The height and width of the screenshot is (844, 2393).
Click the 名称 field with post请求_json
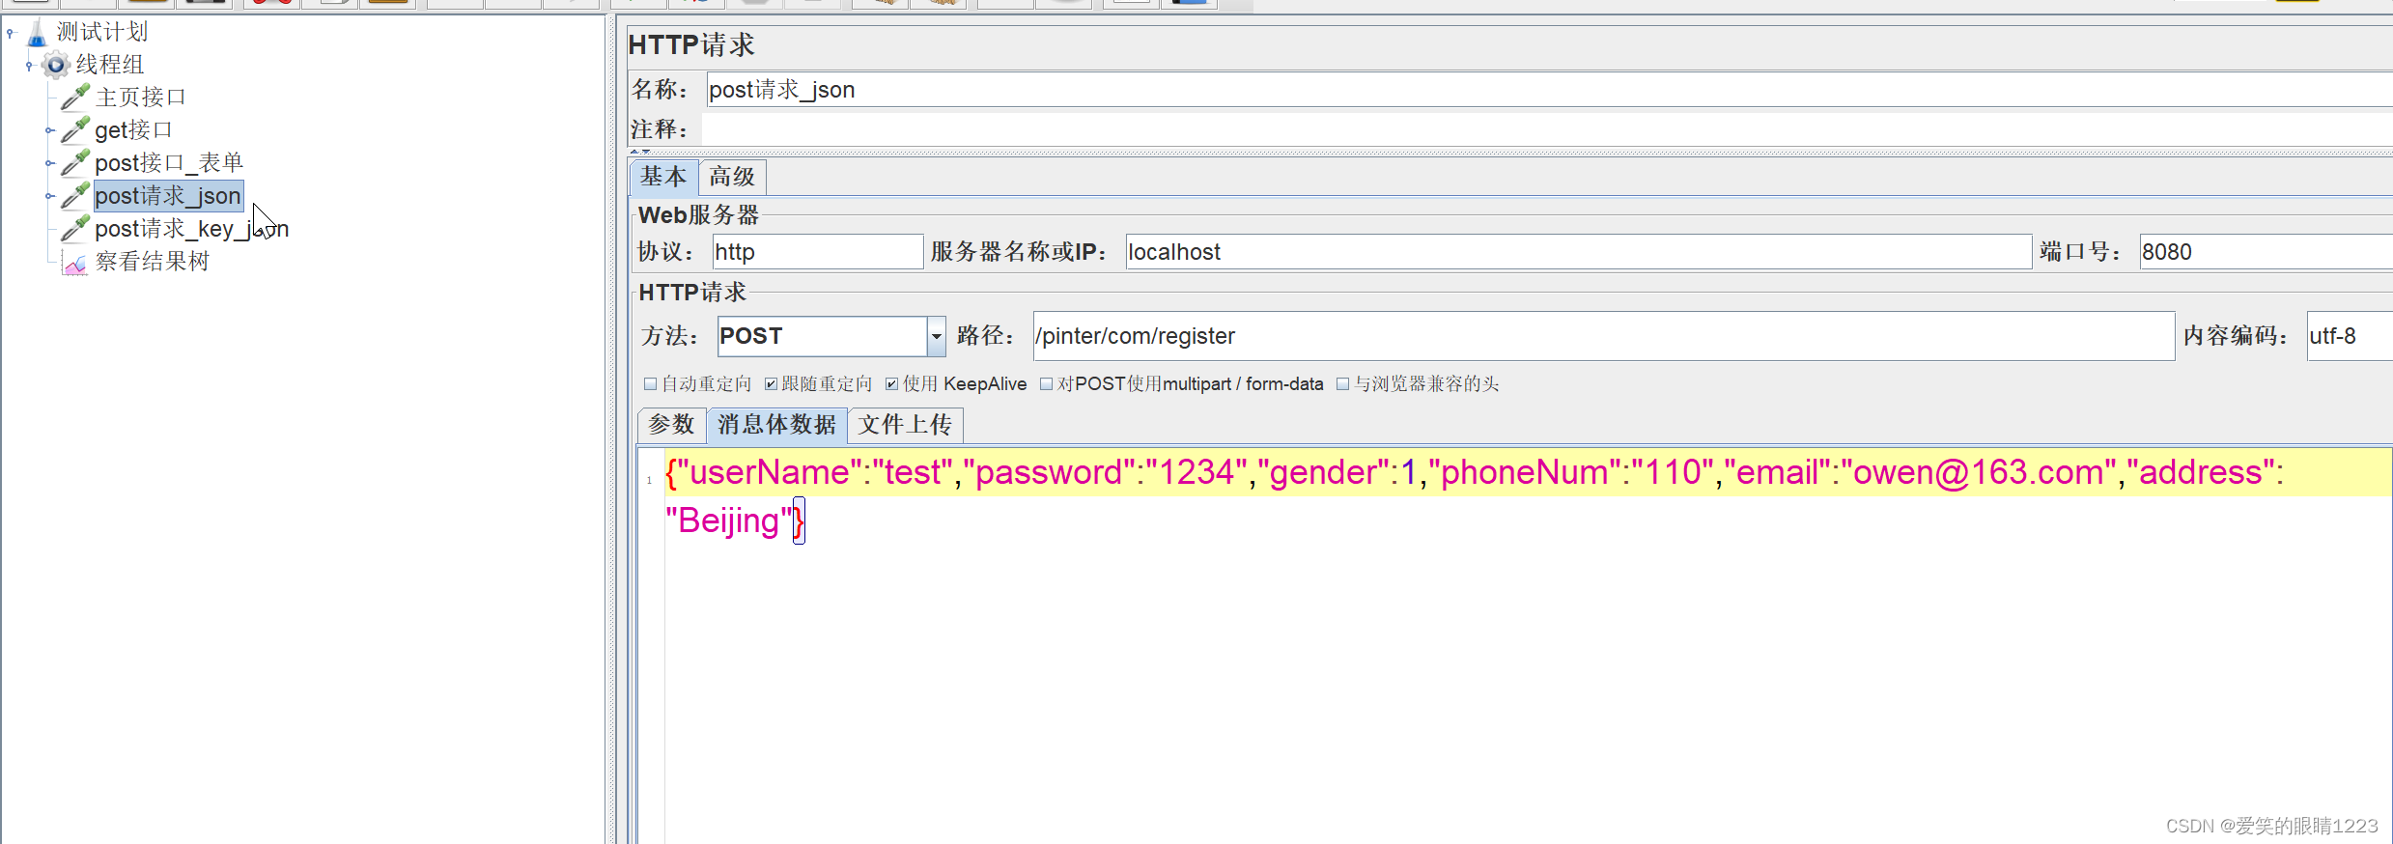pos(1549,90)
